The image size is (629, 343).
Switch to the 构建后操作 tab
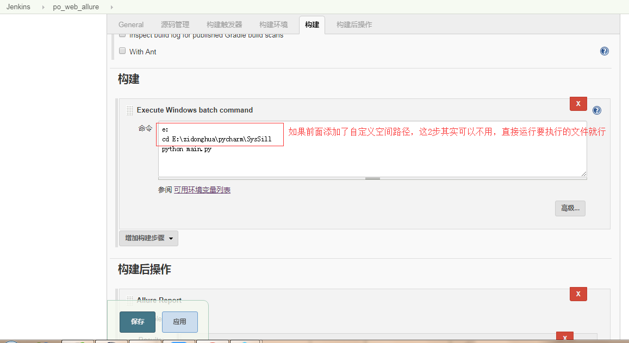(354, 25)
